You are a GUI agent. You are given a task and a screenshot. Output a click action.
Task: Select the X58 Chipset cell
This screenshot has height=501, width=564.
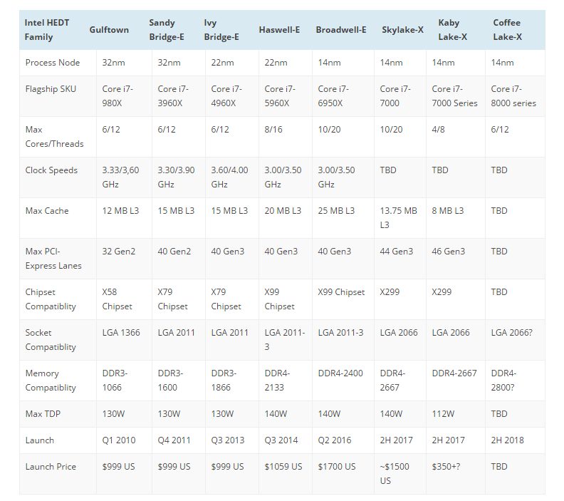click(117, 299)
